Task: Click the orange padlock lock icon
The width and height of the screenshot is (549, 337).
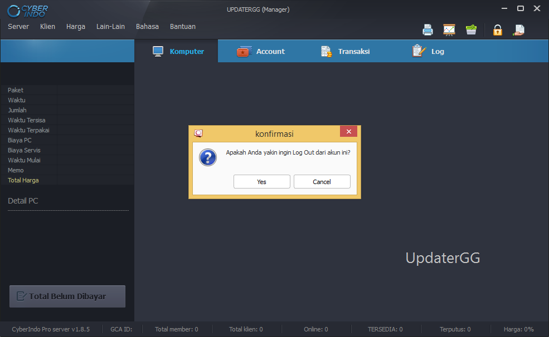Action: 498,30
